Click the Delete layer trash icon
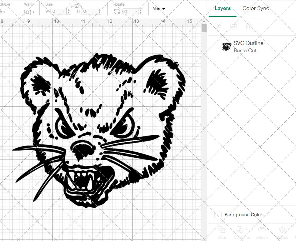Image resolution: width=296 pixels, height=241 pixels. click(x=249, y=26)
